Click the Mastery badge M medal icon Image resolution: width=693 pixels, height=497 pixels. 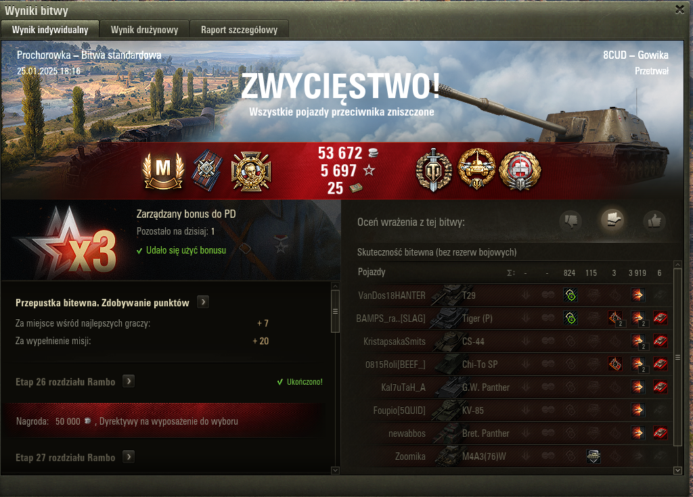click(163, 170)
